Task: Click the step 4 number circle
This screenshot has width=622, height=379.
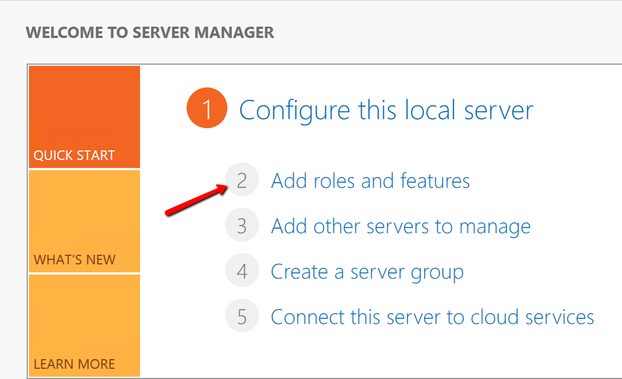Action: (242, 271)
